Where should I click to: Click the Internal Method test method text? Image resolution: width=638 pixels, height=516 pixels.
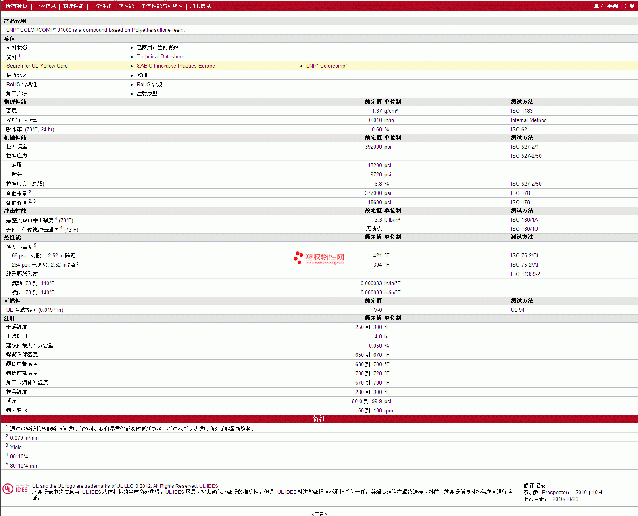click(x=529, y=120)
